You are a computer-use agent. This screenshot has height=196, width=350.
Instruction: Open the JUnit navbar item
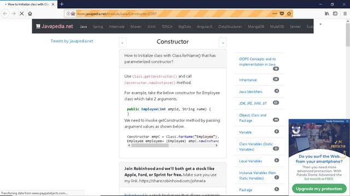(151, 27)
